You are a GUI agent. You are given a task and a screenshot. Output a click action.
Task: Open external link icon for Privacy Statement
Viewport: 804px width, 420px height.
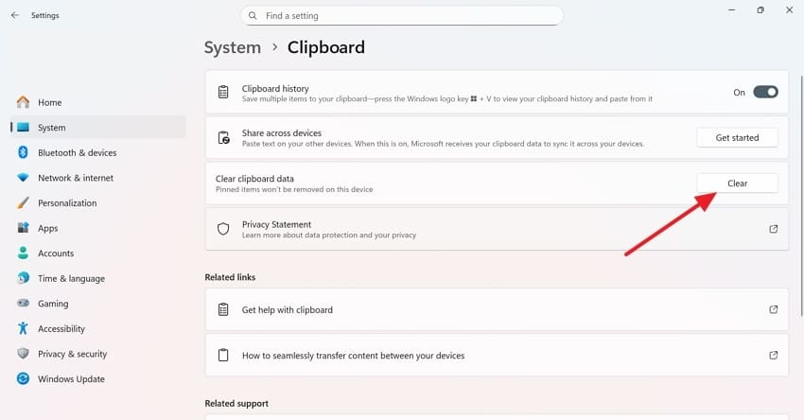click(773, 229)
